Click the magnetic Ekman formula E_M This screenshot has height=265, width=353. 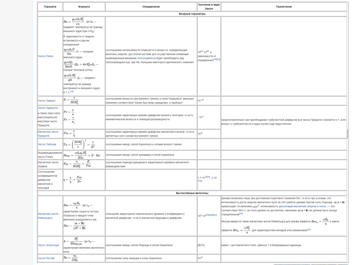77,164
